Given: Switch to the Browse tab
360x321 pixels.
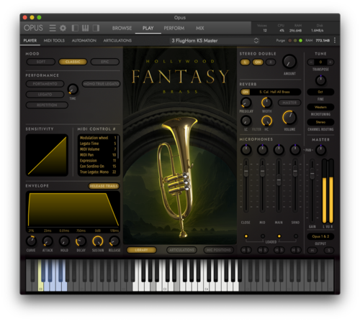Looking at the screenshot, I should pos(122,28).
